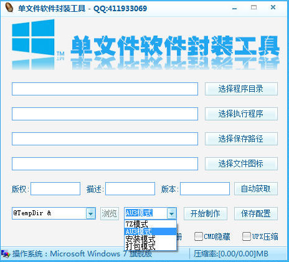Viewport: 289px width, 262px height.
Task: Click 操作系统 status bar text
Action: point(82,254)
